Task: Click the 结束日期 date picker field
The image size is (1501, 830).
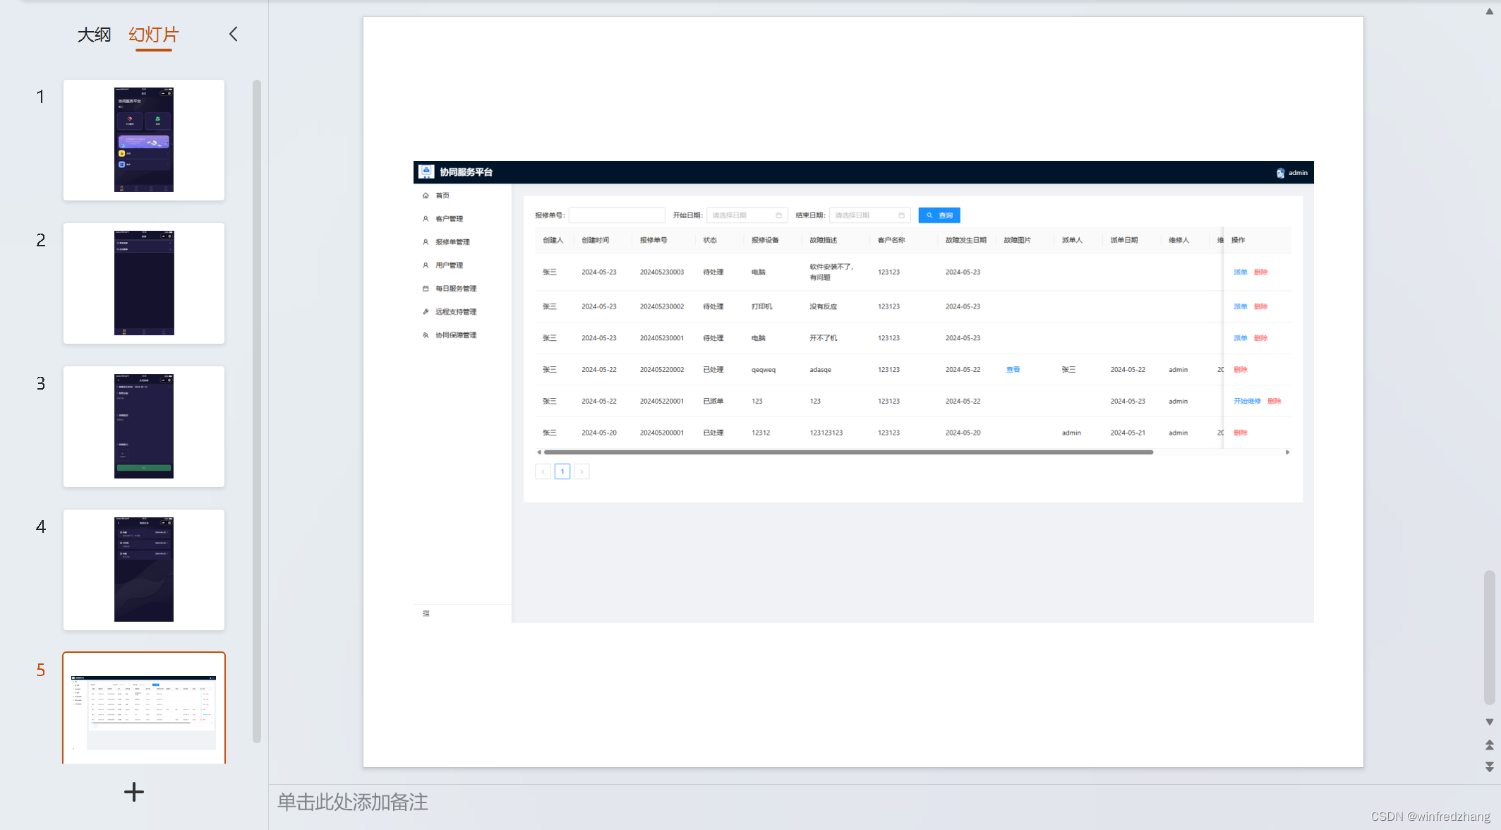Action: pyautogui.click(x=869, y=215)
